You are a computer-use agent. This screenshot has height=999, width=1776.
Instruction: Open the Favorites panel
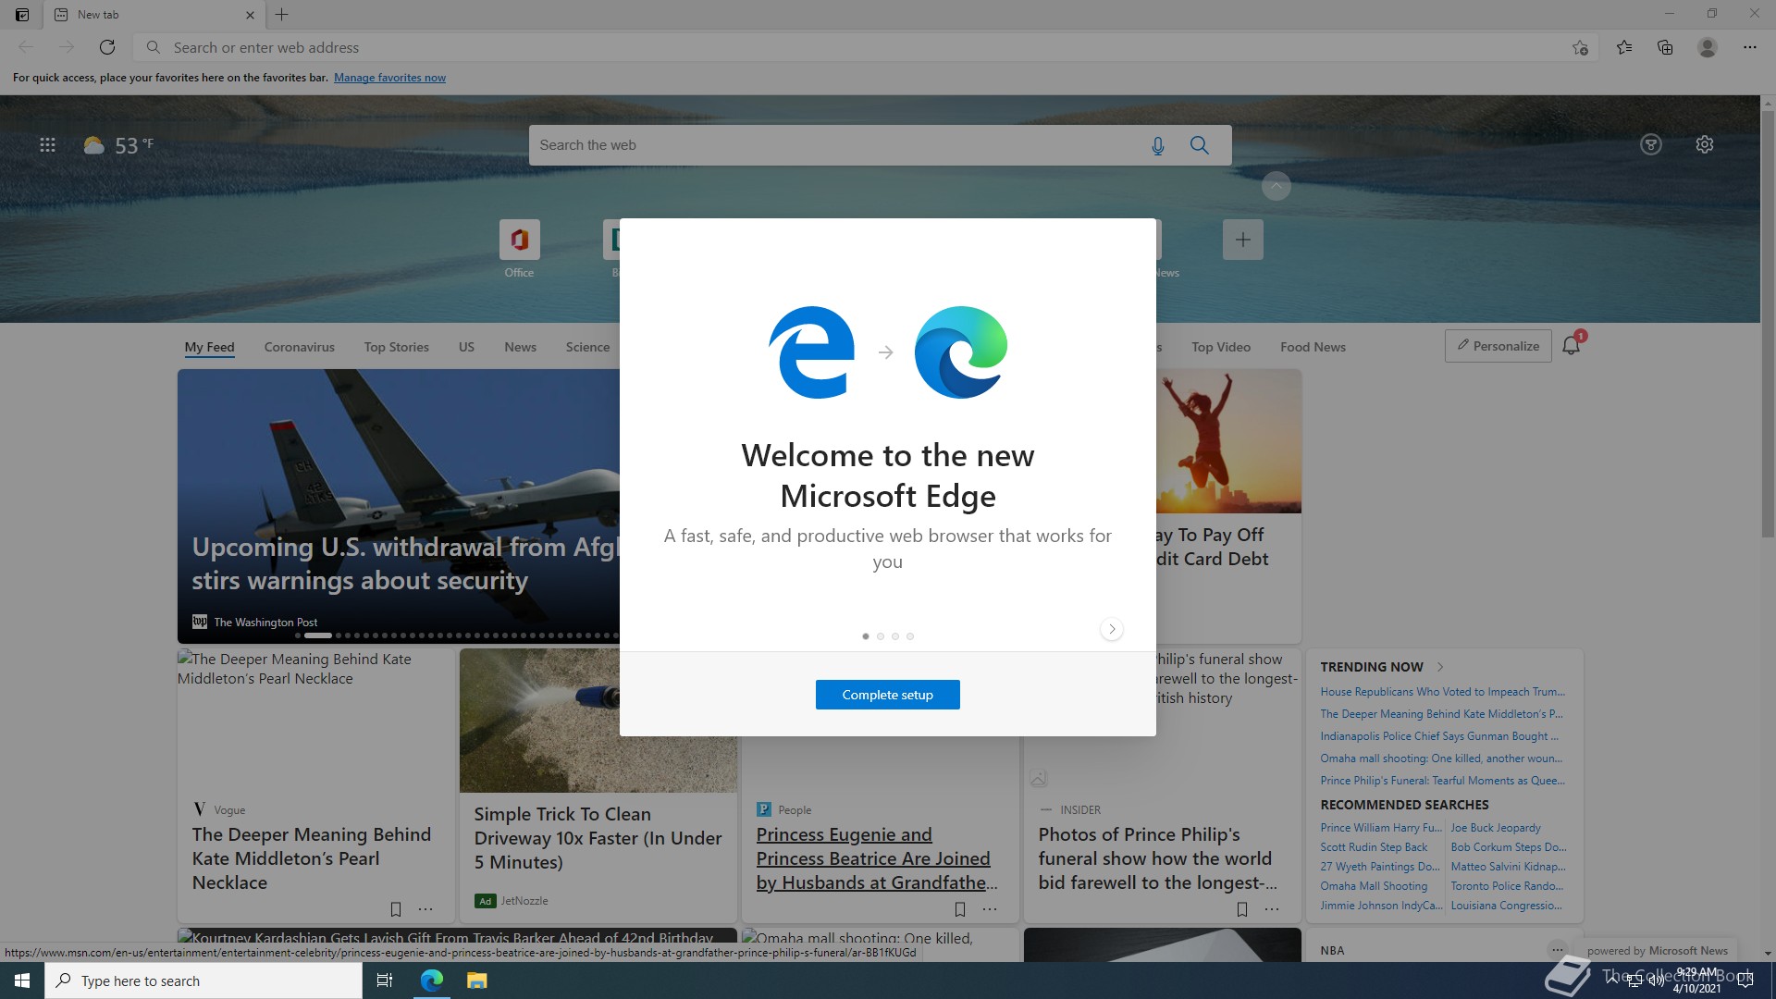tap(1624, 47)
